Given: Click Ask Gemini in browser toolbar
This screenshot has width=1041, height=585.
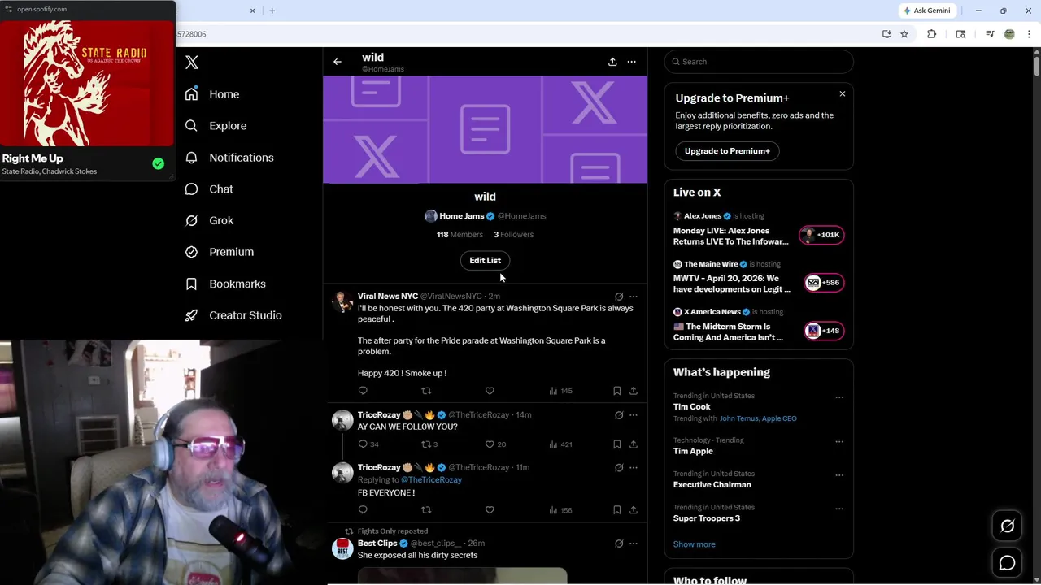Looking at the screenshot, I should coord(926,11).
